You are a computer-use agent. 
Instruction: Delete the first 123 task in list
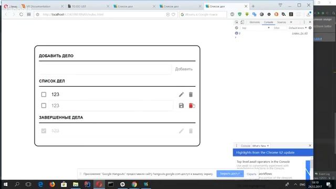tap(191, 94)
